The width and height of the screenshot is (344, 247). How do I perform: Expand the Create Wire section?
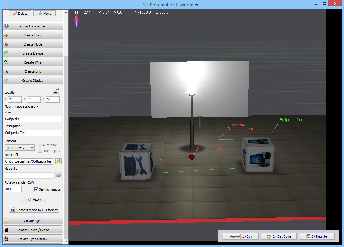pos(33,62)
